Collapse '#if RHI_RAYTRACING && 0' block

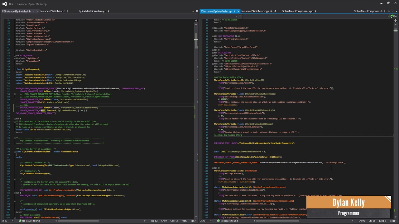tap(213, 36)
